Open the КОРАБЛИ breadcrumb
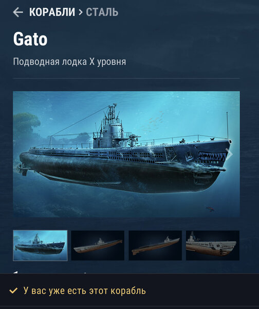The height and width of the screenshot is (309, 259). (52, 12)
